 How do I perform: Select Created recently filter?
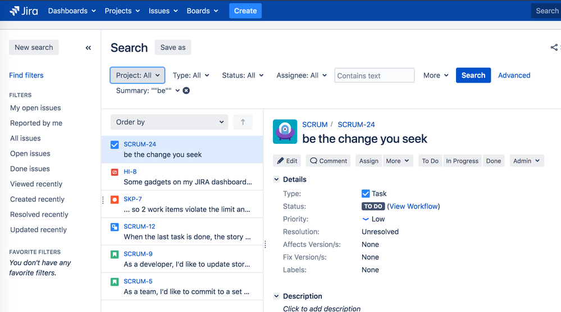37,199
